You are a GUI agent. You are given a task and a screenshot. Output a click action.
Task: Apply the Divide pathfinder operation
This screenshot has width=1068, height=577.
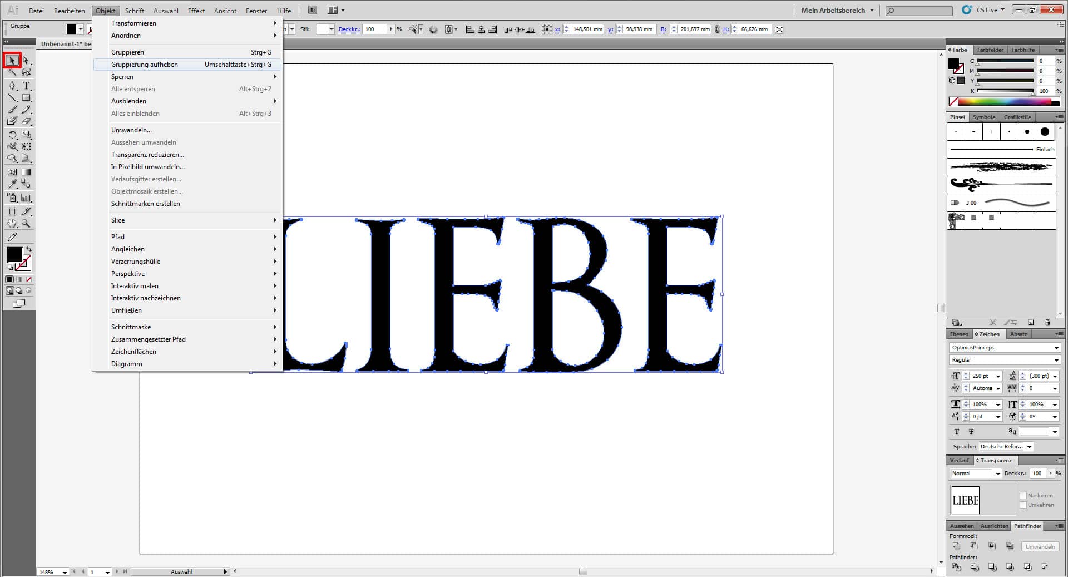957,567
